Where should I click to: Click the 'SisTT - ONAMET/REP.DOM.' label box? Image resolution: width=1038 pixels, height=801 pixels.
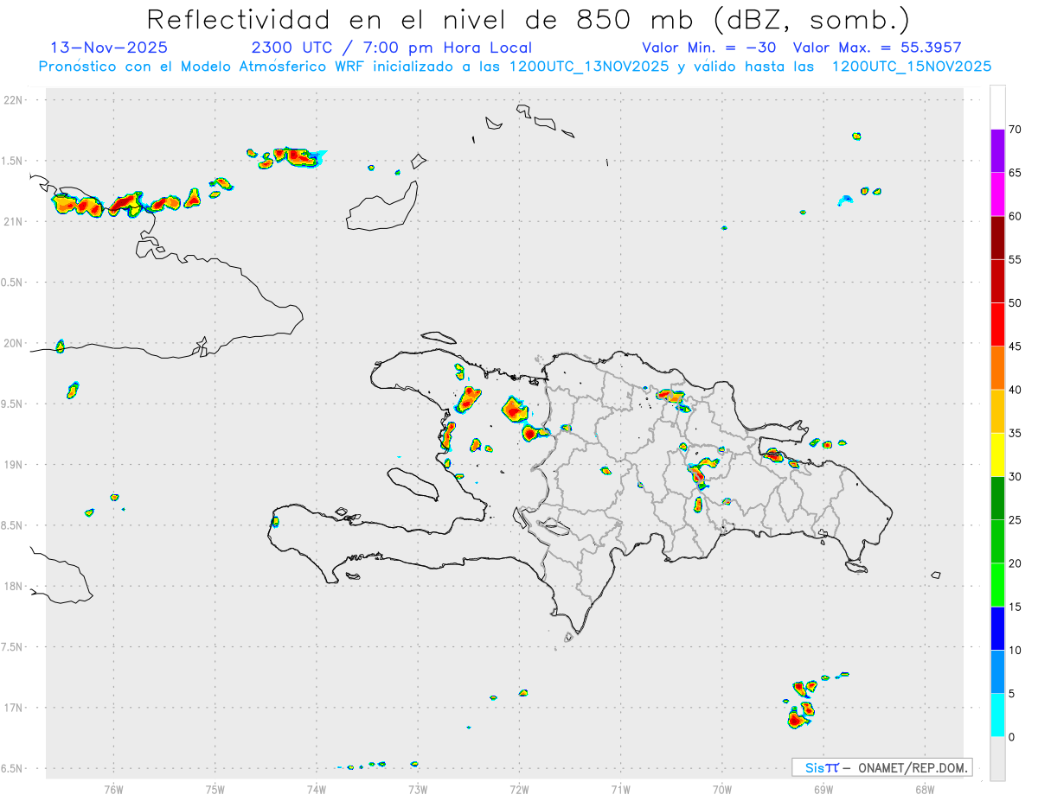pyautogui.click(x=882, y=767)
